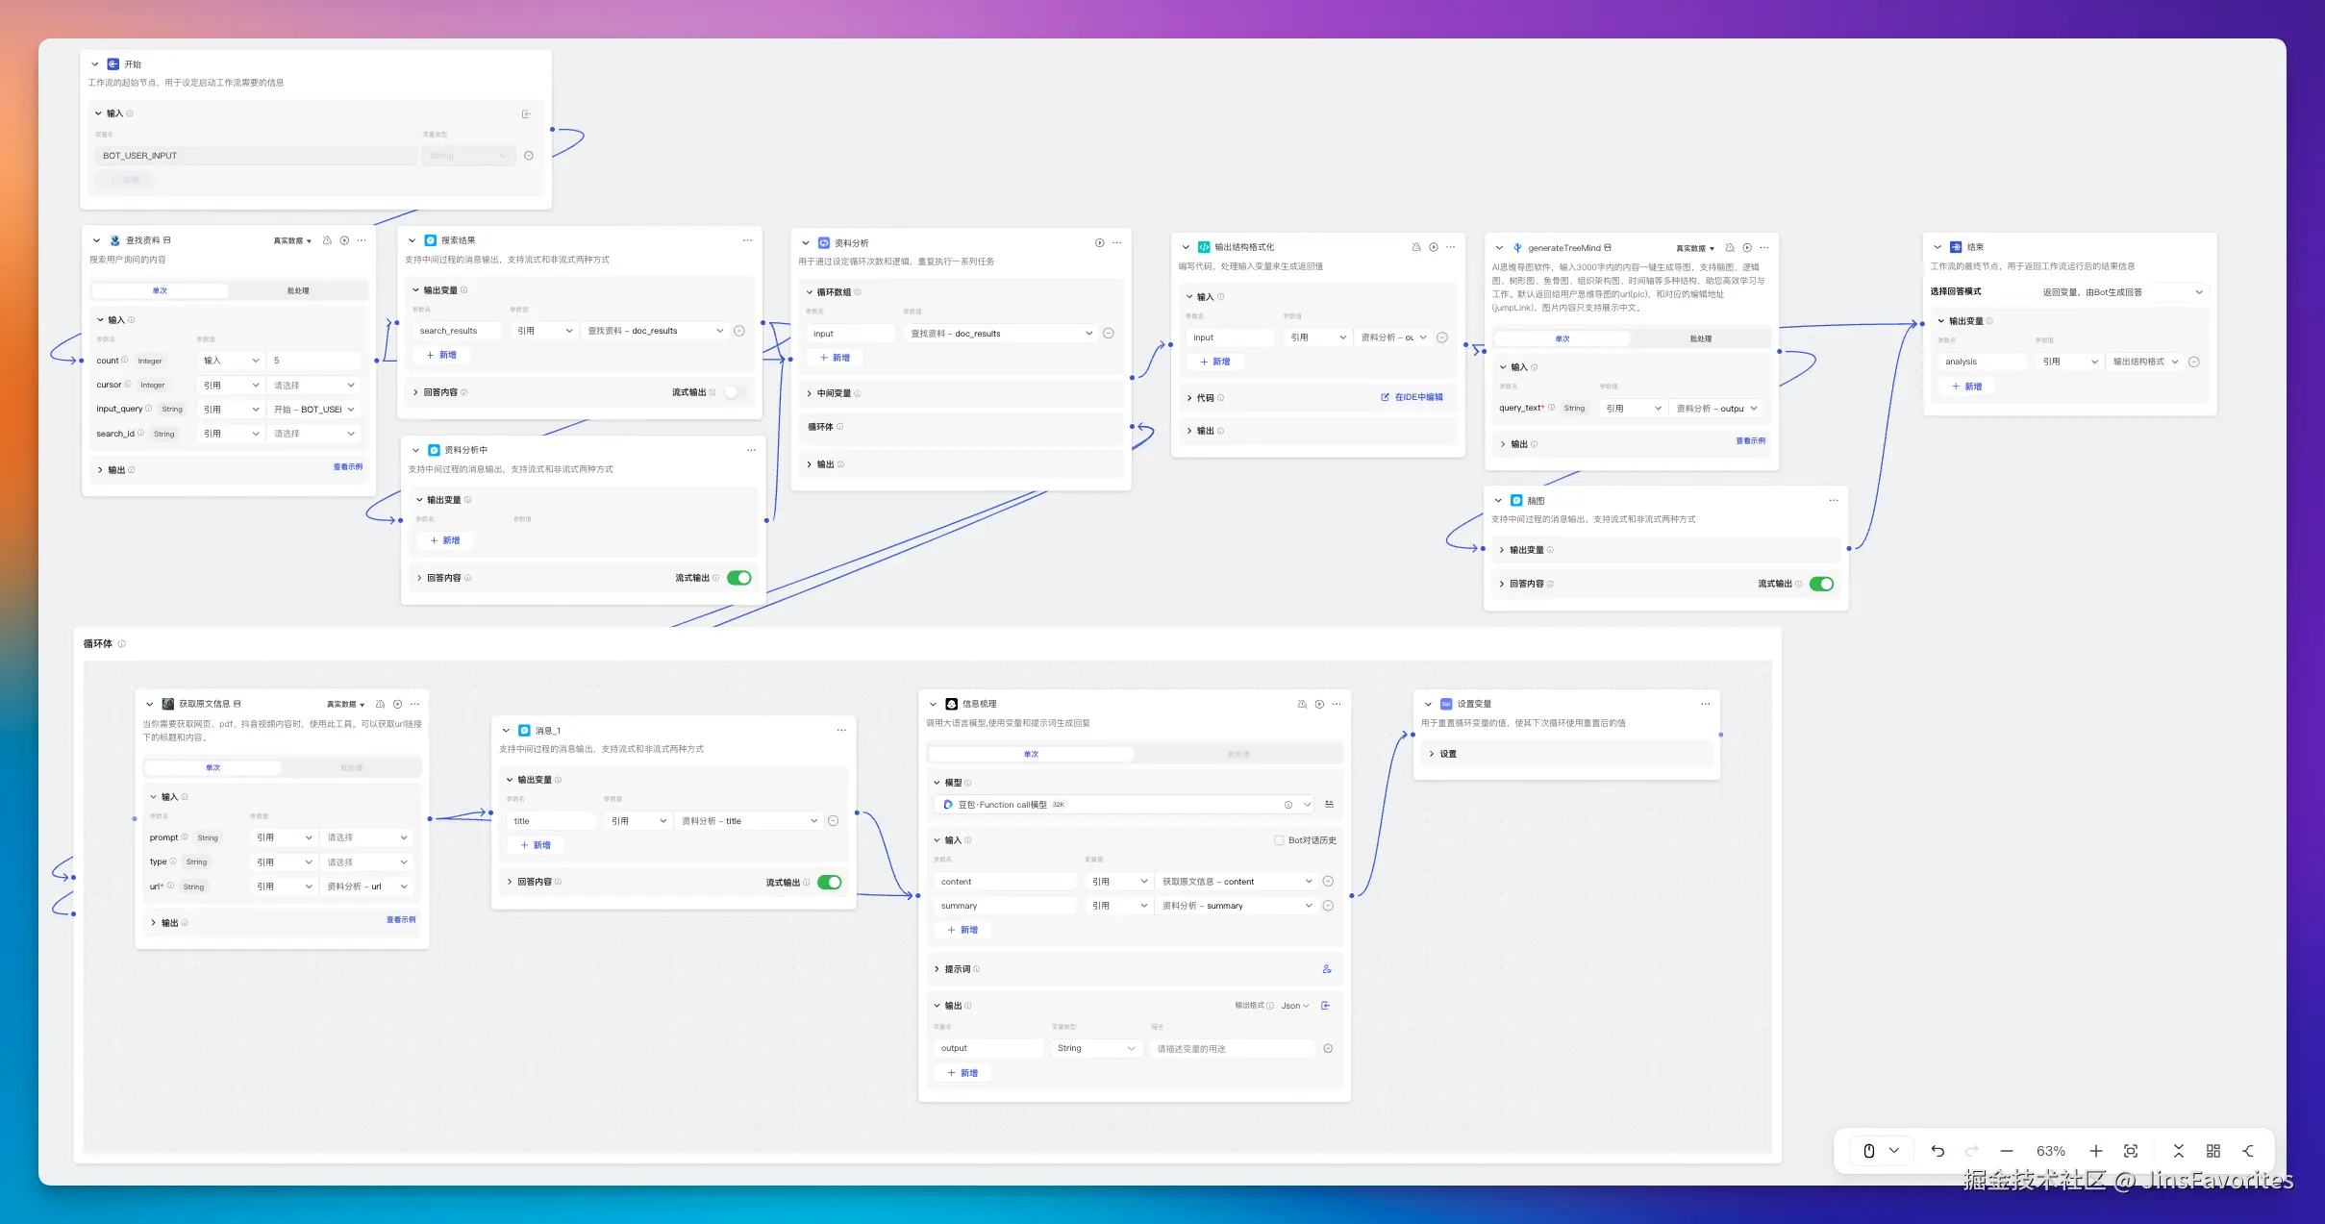The image size is (2325, 1224).
Task: Click the grid layout icon in toolbar
Action: 2213,1151
